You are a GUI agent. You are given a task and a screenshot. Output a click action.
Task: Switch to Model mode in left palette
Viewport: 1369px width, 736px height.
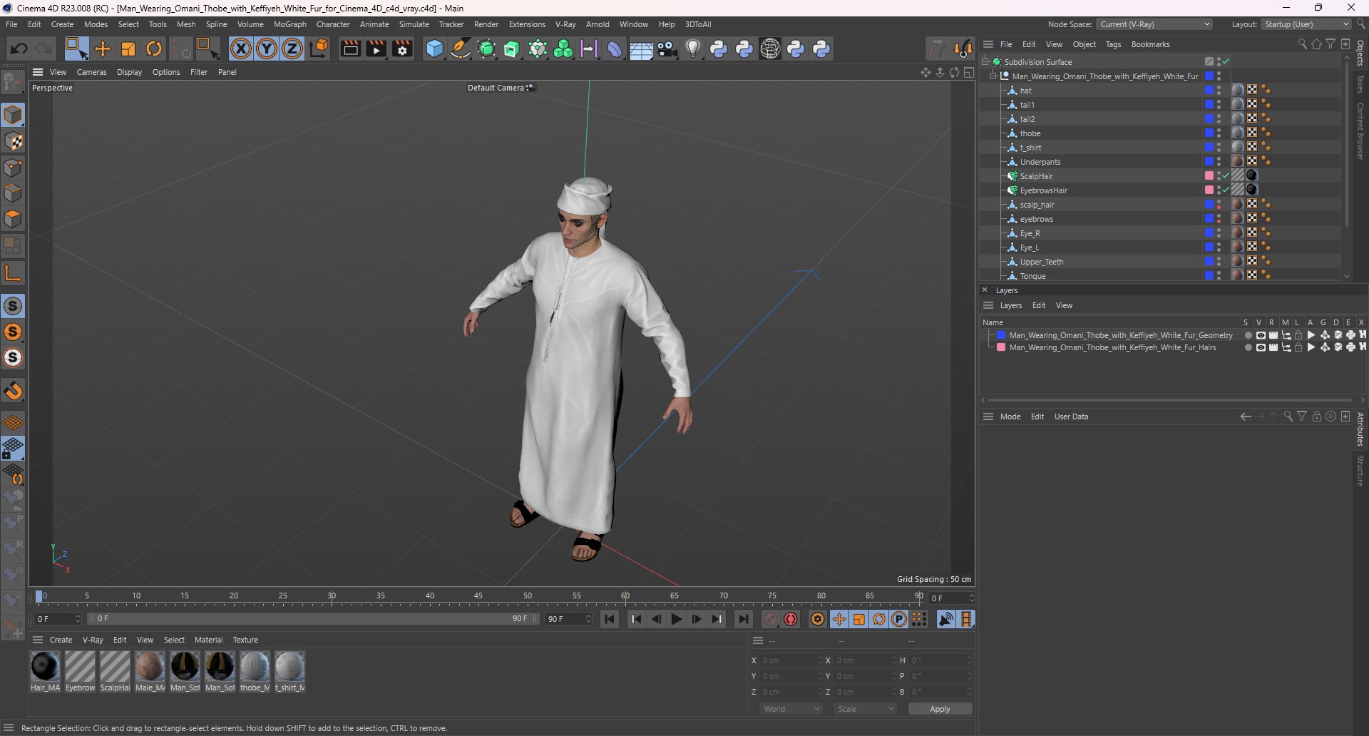click(x=13, y=115)
